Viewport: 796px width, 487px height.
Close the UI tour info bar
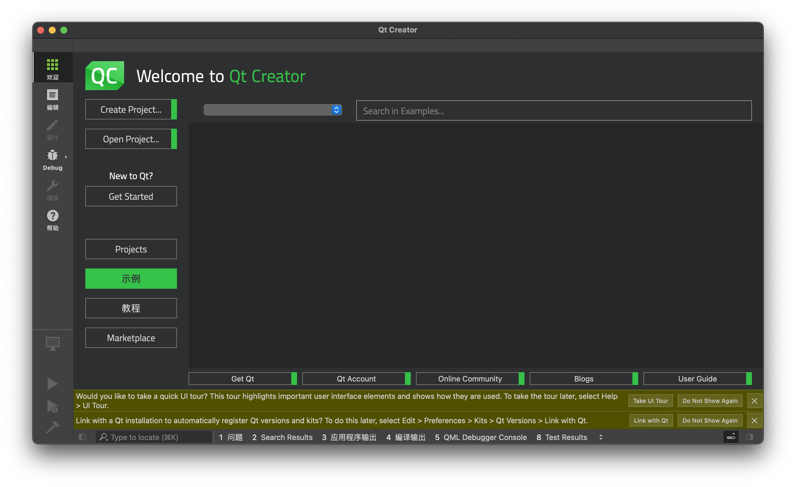[754, 401]
